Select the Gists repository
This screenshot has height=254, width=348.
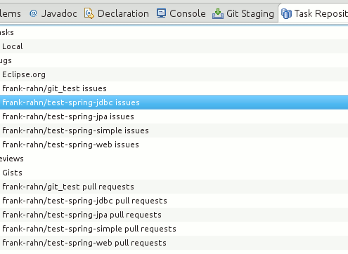click(174, 173)
